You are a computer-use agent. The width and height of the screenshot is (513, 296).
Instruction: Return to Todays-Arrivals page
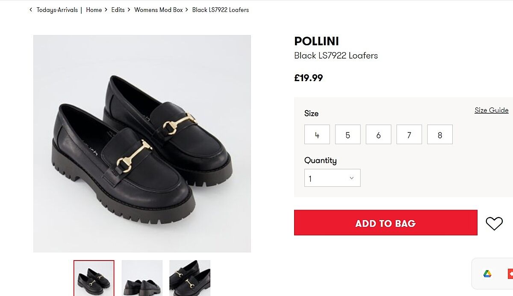57,10
